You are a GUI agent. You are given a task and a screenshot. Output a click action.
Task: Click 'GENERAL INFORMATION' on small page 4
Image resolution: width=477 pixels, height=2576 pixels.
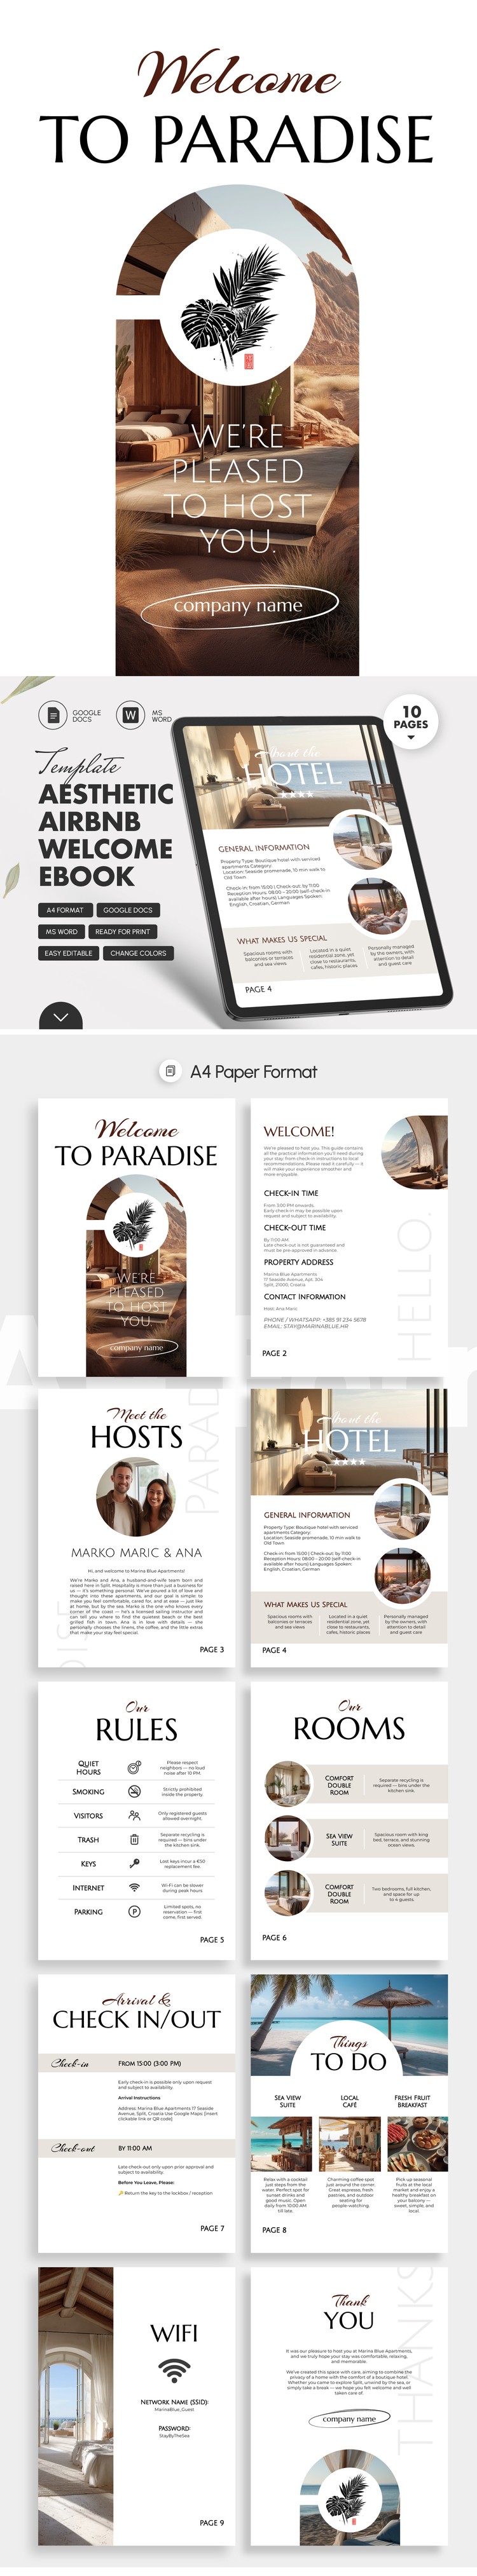click(x=307, y=1515)
